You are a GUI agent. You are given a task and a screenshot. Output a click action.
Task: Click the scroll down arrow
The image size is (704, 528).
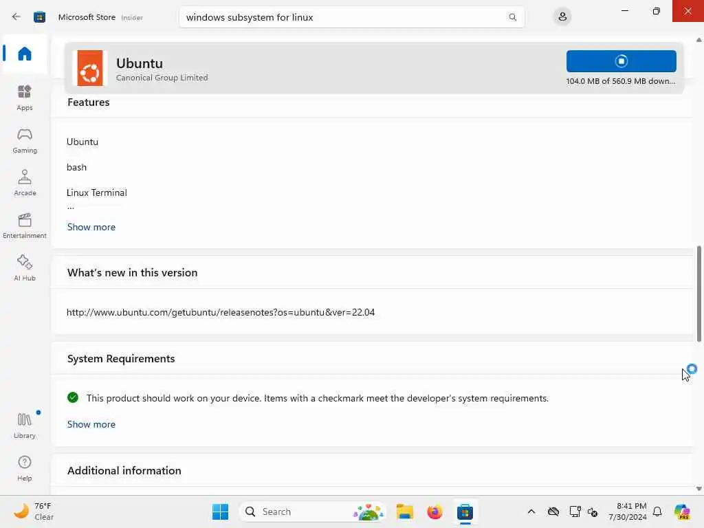click(x=698, y=489)
